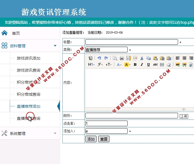Click the 添加 submit button
The width and height of the screenshot is (194, 164).
point(91,139)
